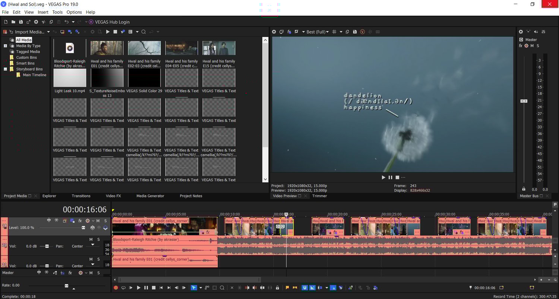Open Project Video Properties gear in preview
Viewport: 559px width, 299px height.
pos(274,32)
